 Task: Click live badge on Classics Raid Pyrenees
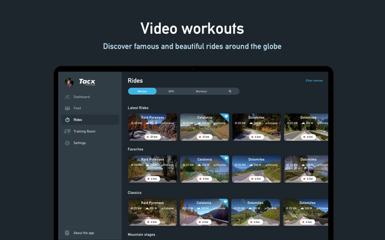152,222
